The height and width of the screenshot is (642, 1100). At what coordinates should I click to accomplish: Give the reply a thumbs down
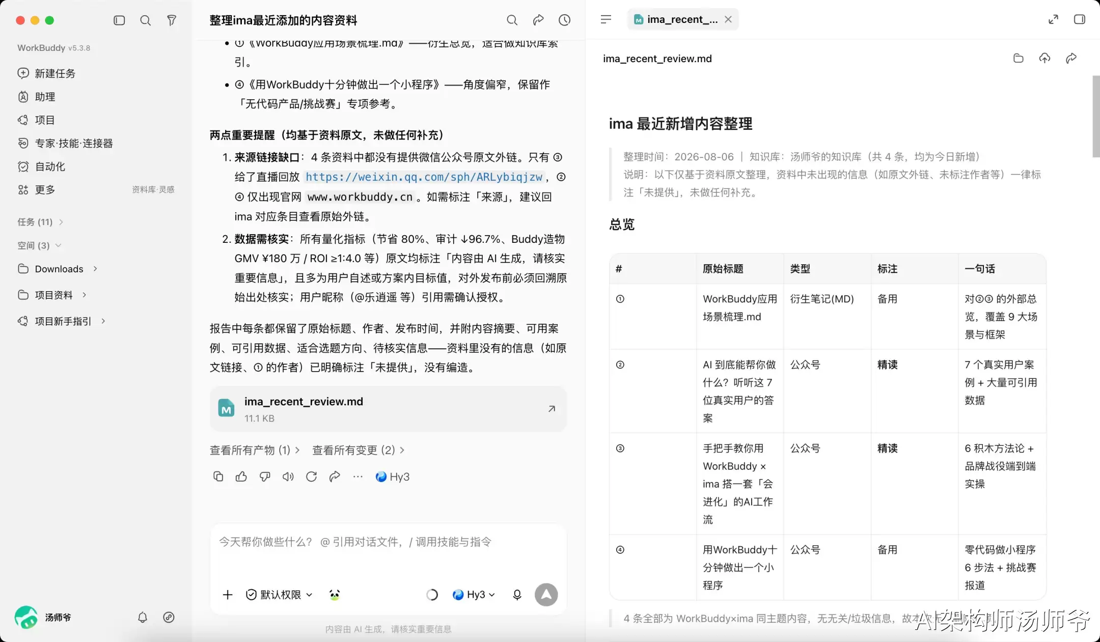[265, 477]
